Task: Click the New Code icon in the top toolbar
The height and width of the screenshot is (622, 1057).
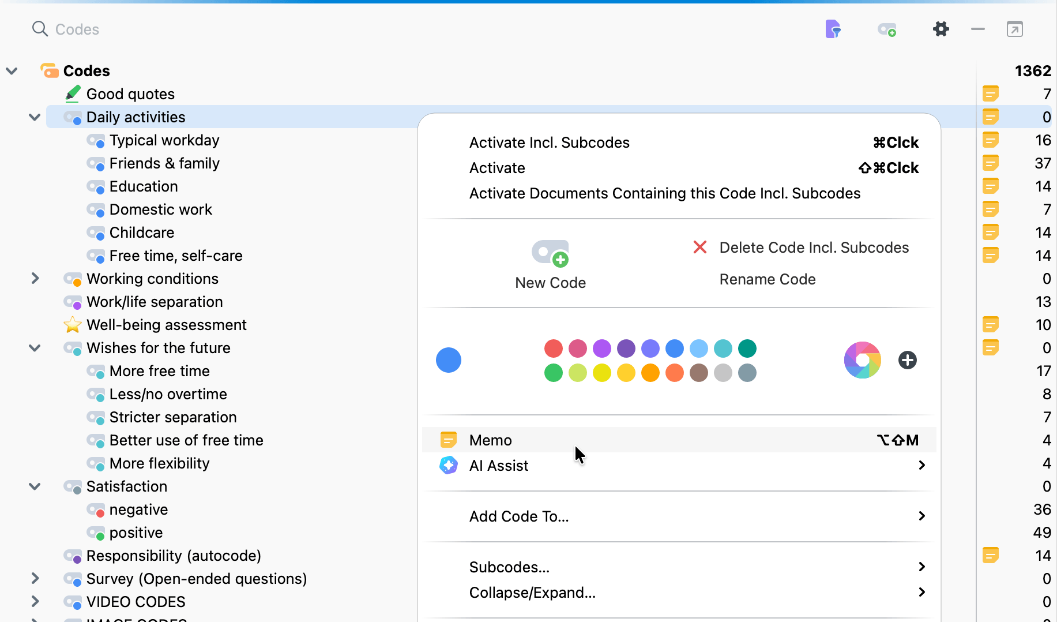Action: pyautogui.click(x=887, y=29)
